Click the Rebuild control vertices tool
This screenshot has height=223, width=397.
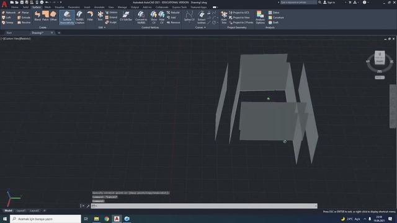(x=173, y=12)
